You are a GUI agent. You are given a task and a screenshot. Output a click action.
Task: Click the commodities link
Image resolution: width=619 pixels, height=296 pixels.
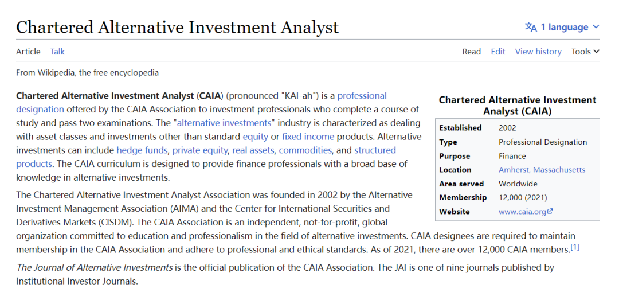point(305,150)
